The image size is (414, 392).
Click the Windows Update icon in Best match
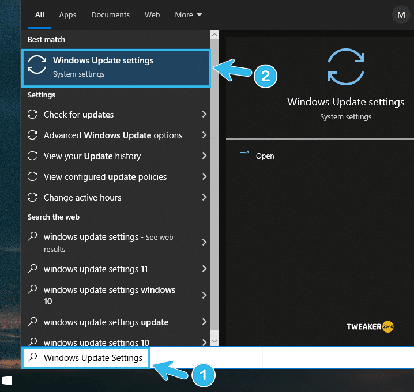click(x=37, y=65)
